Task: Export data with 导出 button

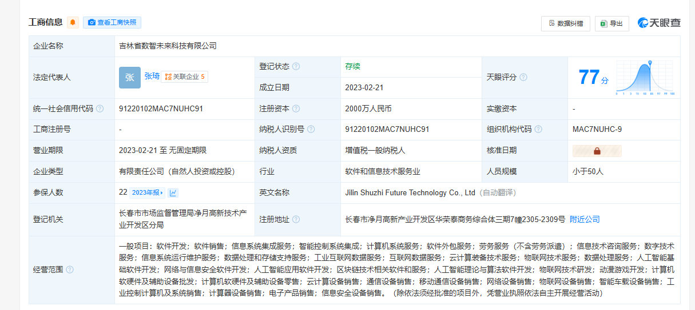Action: tap(611, 23)
